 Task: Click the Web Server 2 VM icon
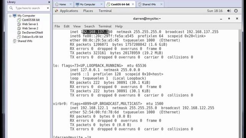point(19,28)
